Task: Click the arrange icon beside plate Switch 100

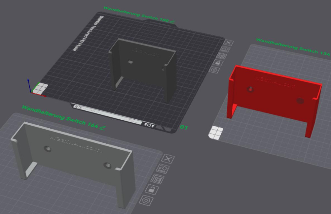Action: click(222, 56)
